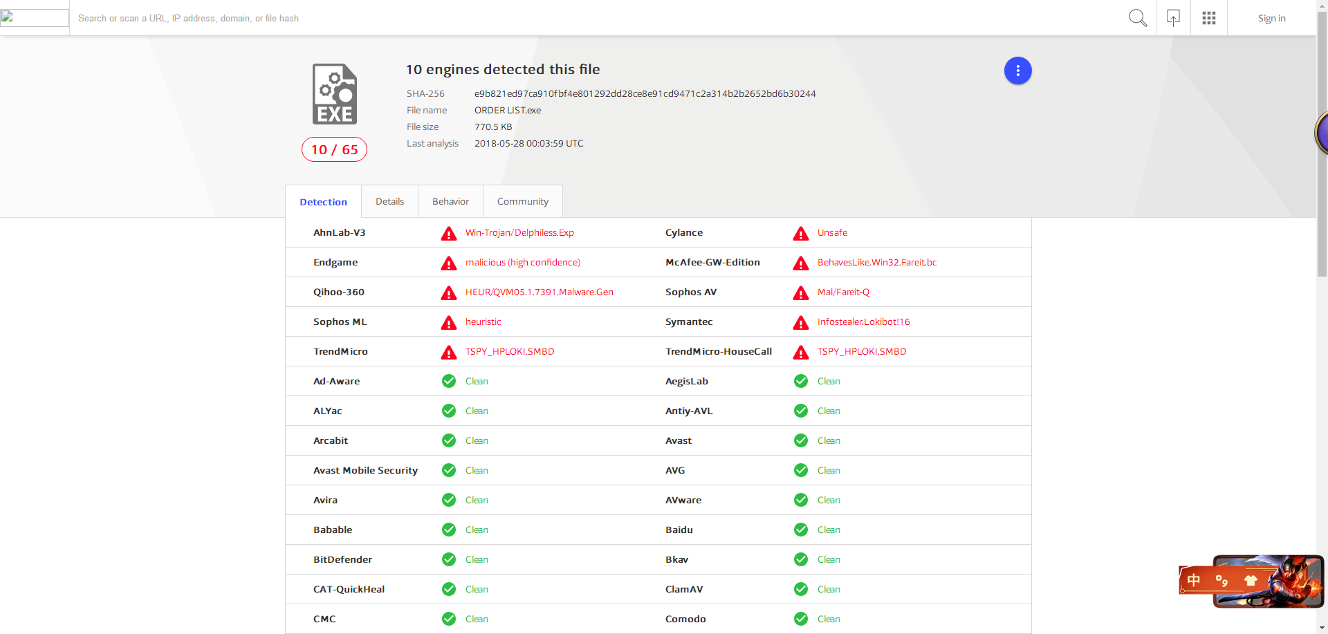Open the blue three-dot options button
Screen dimensions: 1328x634
[1017, 71]
